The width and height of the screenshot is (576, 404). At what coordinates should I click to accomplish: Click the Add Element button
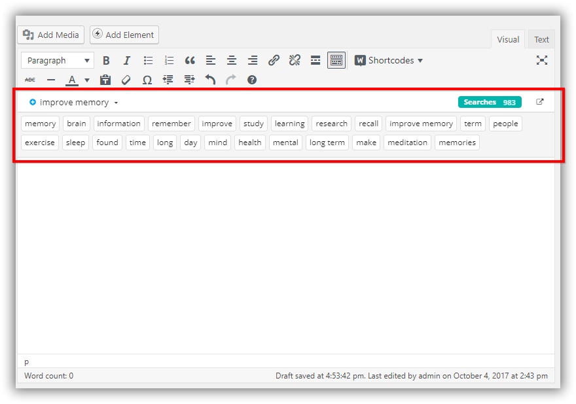coord(124,35)
